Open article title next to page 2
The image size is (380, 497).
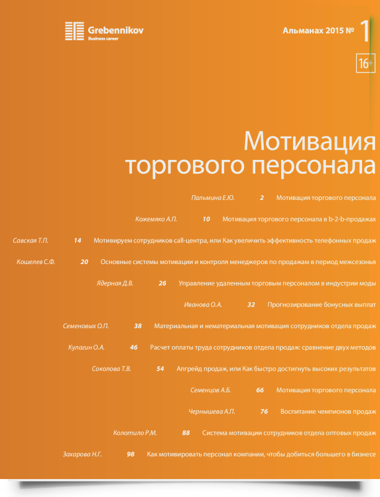pos(326,198)
